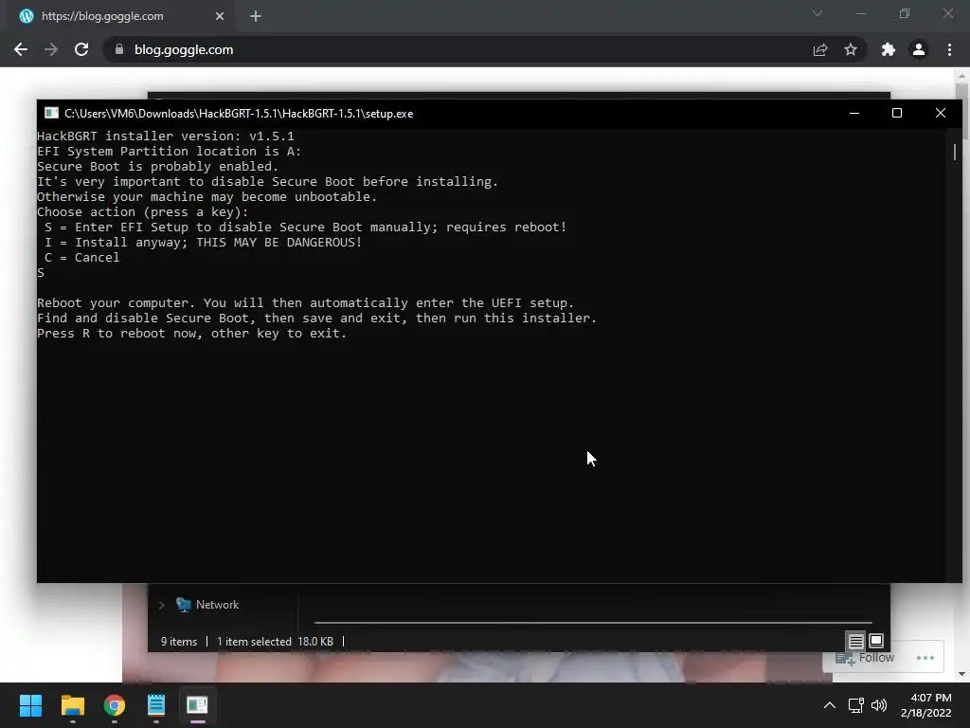Click the 'Press R to reboot now' line
This screenshot has width=970, height=728.
tap(191, 333)
